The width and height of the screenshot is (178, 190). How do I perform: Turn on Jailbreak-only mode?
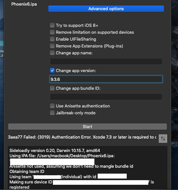[52, 113]
